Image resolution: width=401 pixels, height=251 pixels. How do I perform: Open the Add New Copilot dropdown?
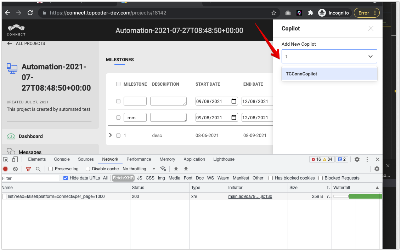[371, 56]
